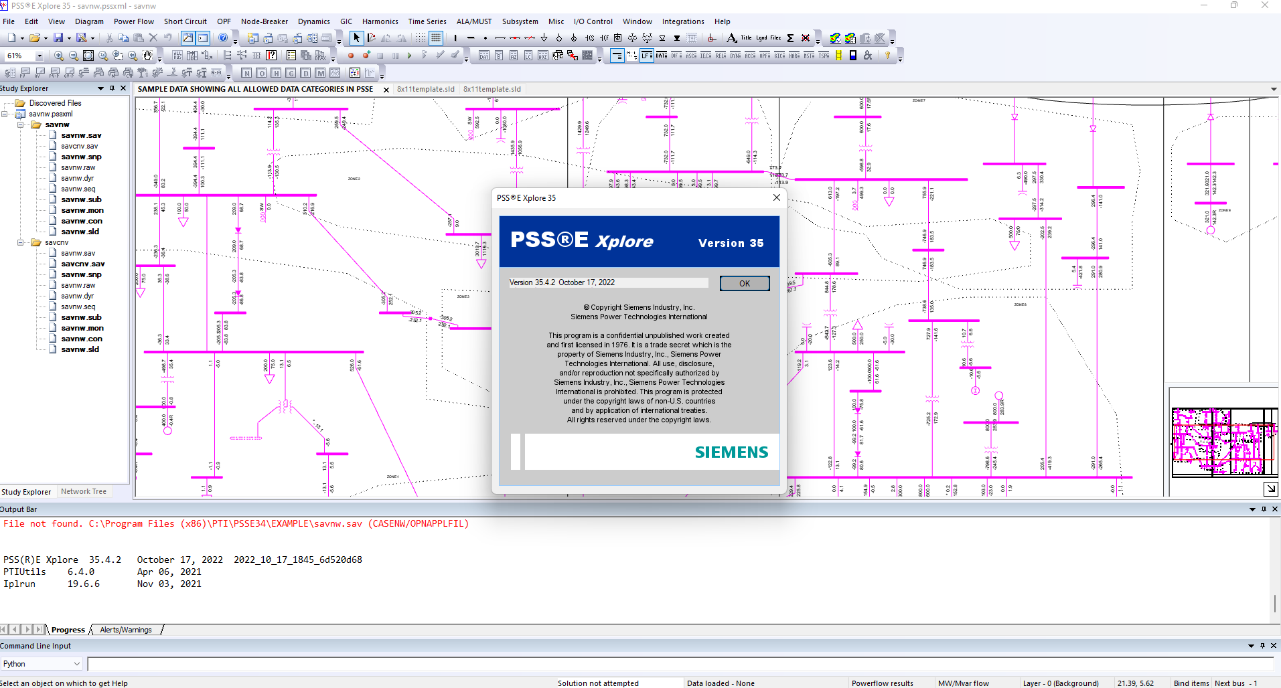Select the Pan hand tool
1281x688 pixels.
[x=147, y=56]
